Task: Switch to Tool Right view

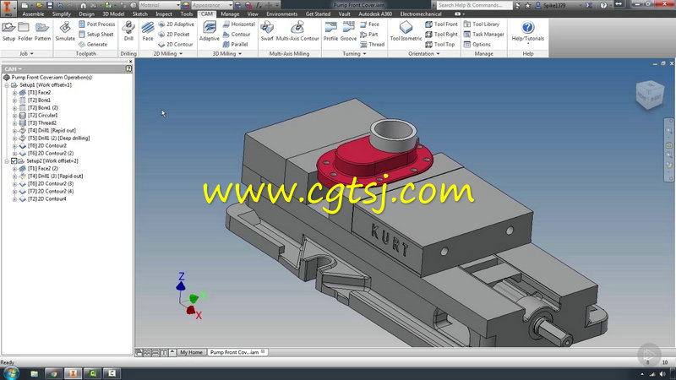Action: 441,34
